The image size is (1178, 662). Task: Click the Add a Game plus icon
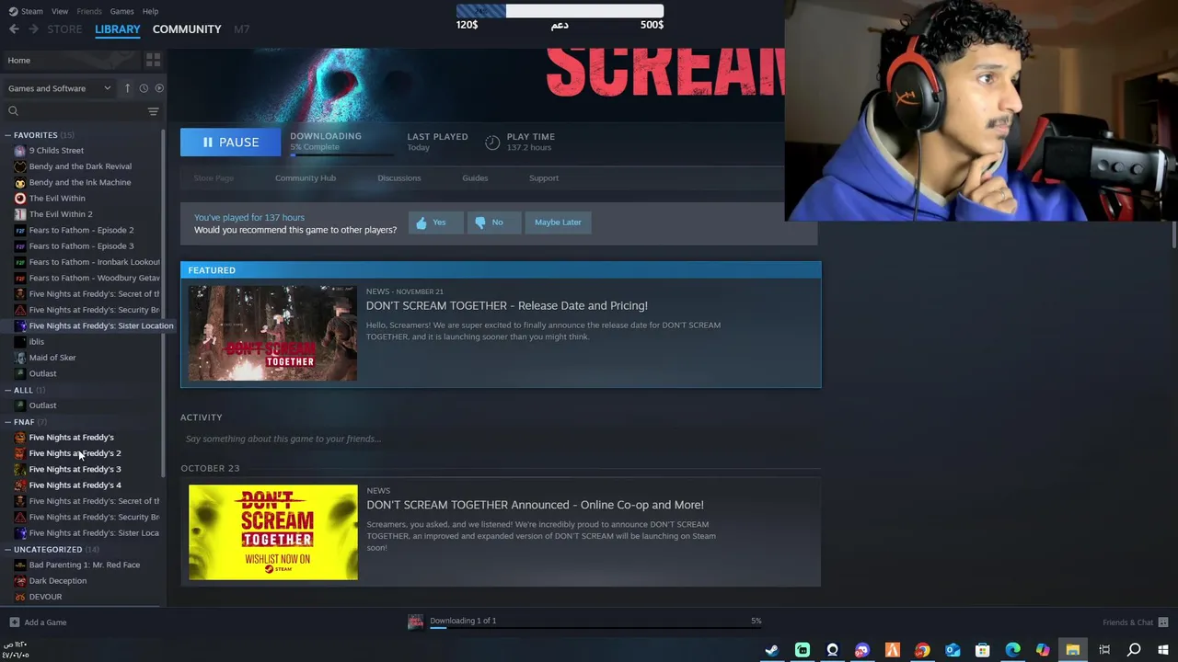[14, 622]
